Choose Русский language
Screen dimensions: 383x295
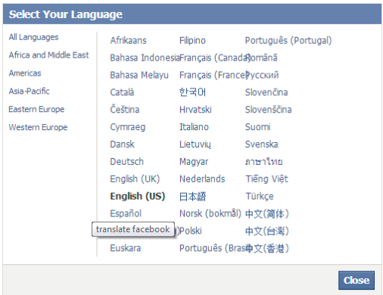(263, 75)
